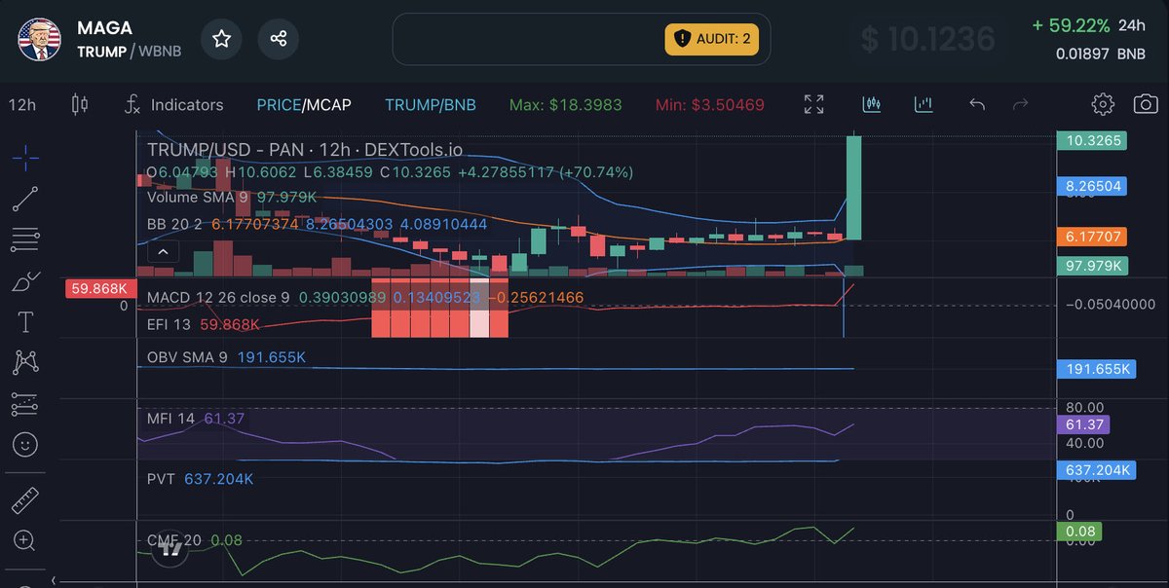This screenshot has width=1169, height=588.
Task: Open the Fibonacci retracement tools
Action: pos(25,239)
